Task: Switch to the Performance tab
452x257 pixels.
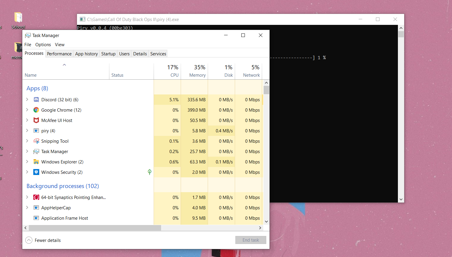Action: pyautogui.click(x=59, y=54)
